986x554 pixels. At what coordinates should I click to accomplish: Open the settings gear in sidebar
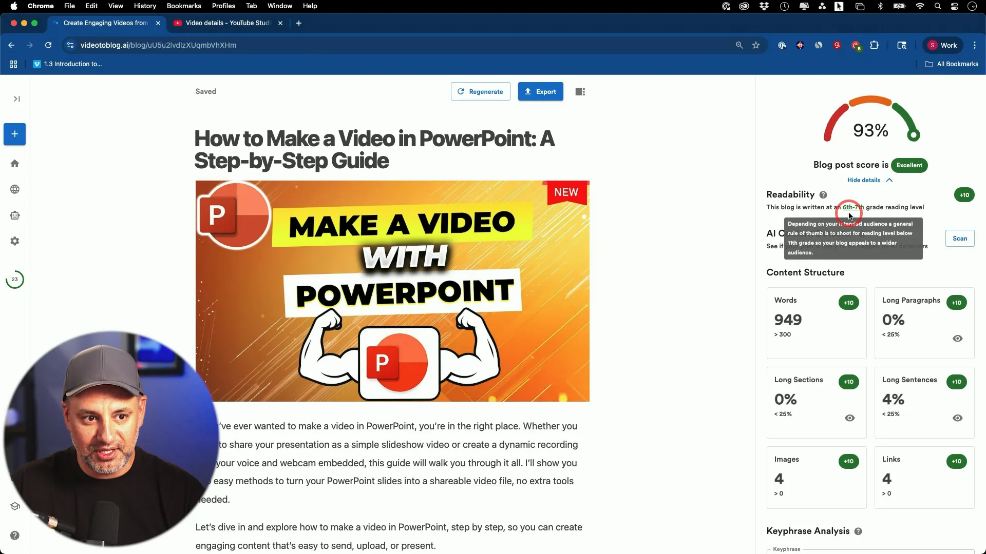(15, 241)
